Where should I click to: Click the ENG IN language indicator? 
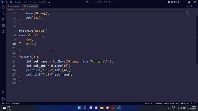[x=174, y=108]
